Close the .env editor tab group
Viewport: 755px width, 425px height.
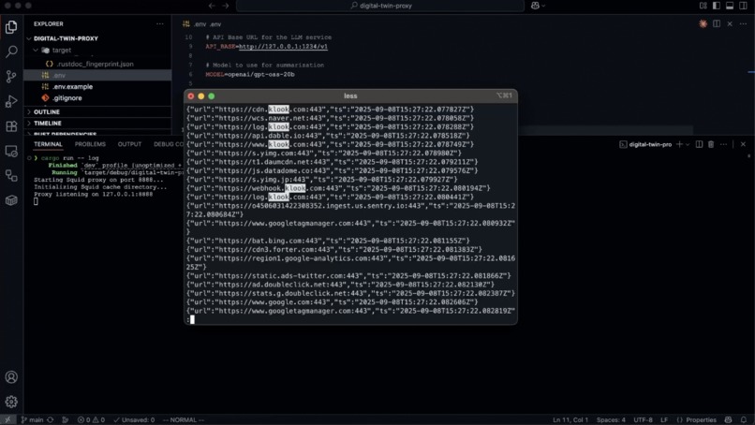point(730,23)
